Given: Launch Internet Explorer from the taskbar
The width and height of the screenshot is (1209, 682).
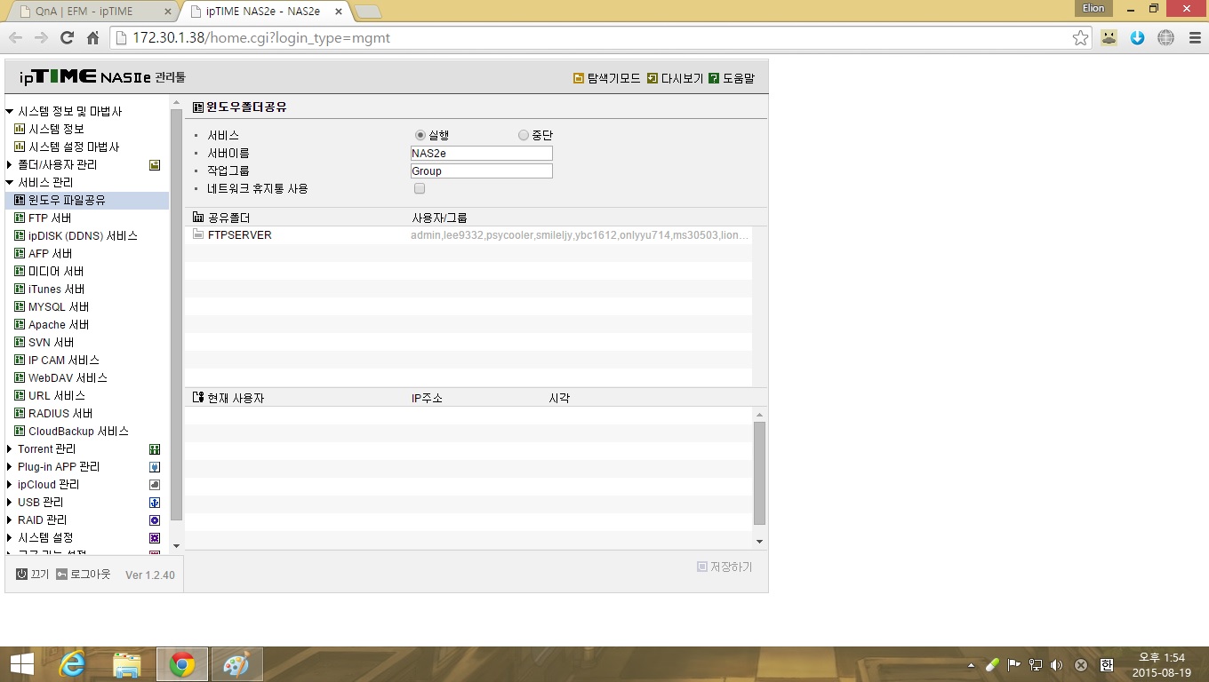Looking at the screenshot, I should [x=73, y=664].
